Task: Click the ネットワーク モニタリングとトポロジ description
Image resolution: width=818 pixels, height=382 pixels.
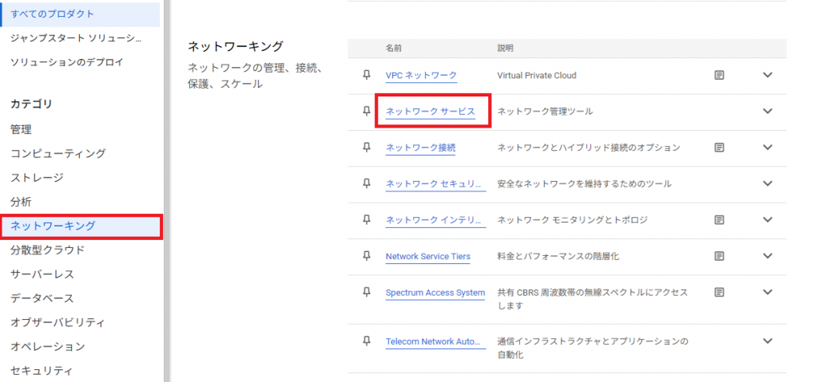Action: point(572,220)
